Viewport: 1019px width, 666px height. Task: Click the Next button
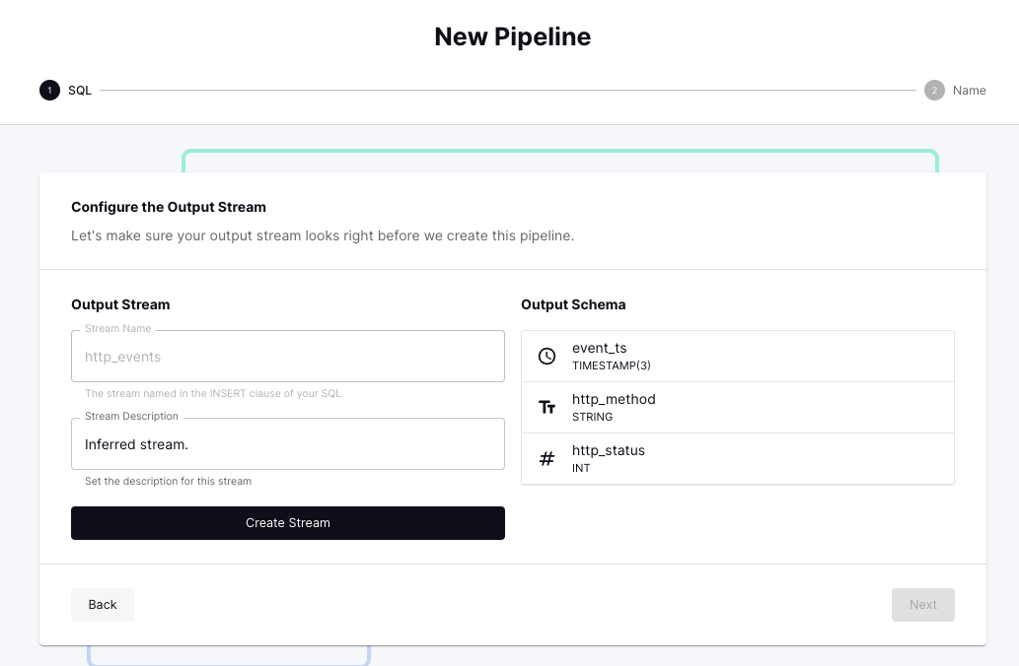coord(922,605)
